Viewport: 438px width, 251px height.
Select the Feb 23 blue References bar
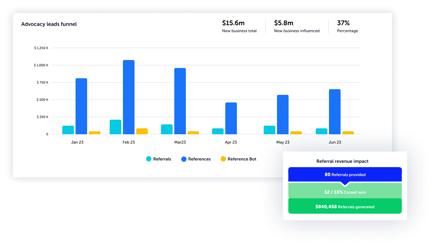click(129, 97)
